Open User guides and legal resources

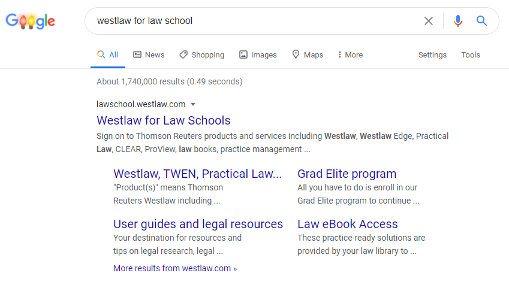198,224
